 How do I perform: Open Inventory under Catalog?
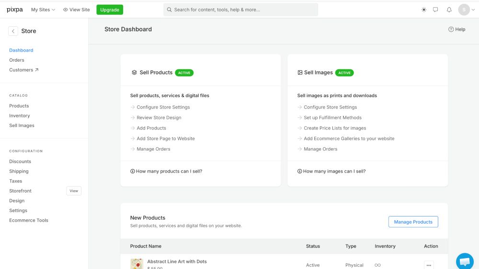click(20, 116)
